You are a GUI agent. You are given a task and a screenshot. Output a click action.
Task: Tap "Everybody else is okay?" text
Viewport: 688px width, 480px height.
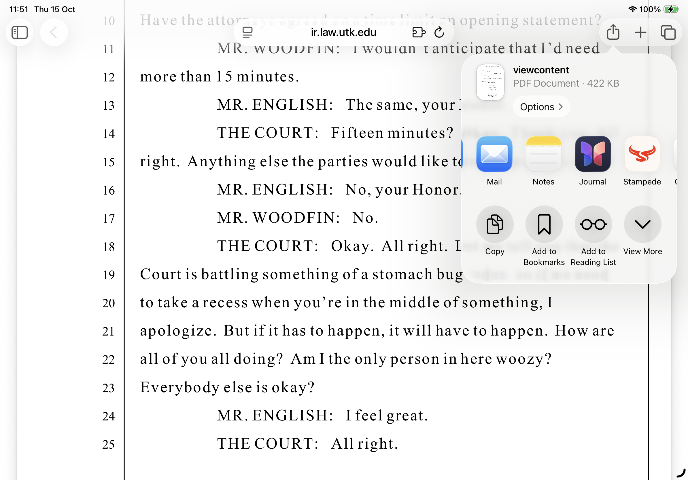tap(227, 387)
